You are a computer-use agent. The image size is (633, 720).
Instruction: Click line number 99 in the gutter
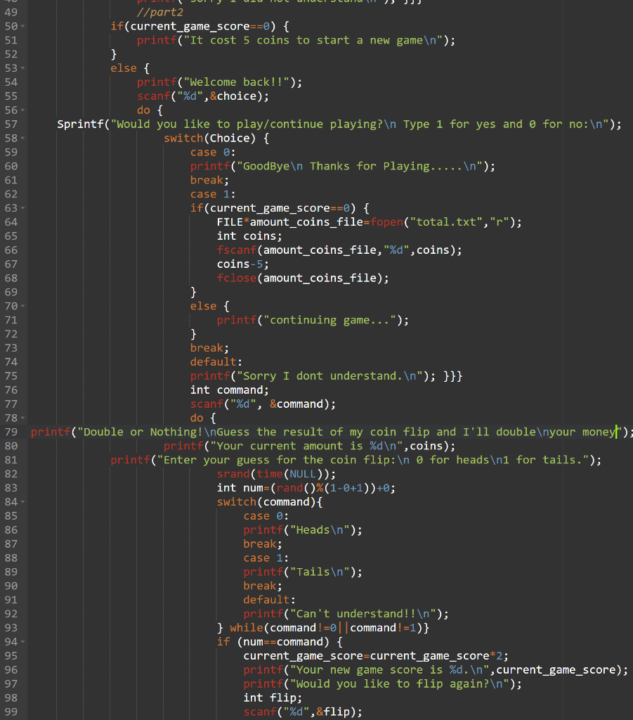[x=11, y=712]
